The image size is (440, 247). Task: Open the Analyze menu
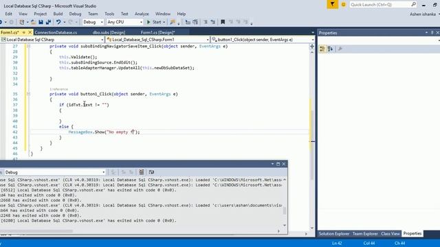(x=142, y=14)
